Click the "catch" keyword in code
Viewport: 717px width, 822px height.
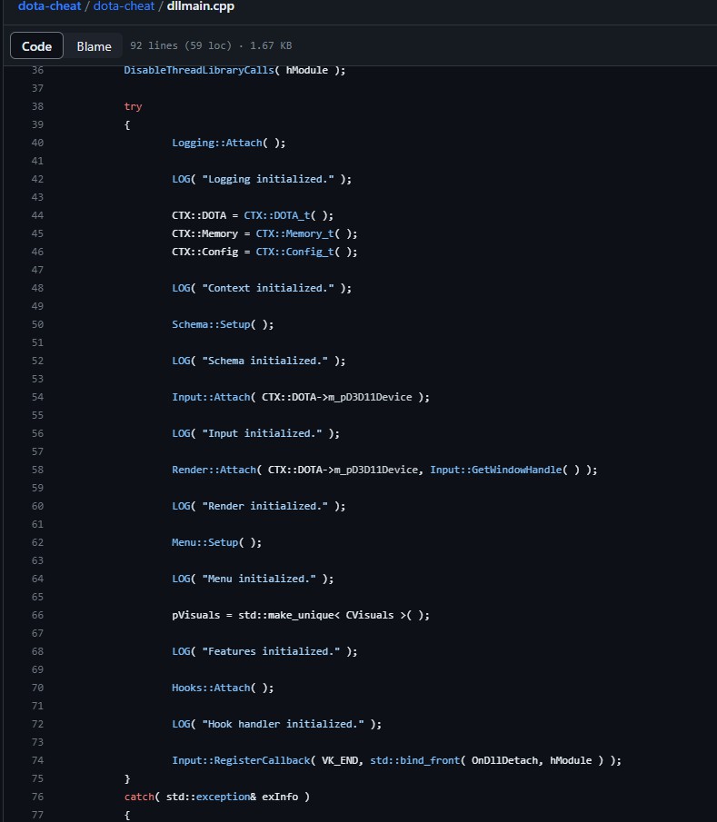coord(139,797)
